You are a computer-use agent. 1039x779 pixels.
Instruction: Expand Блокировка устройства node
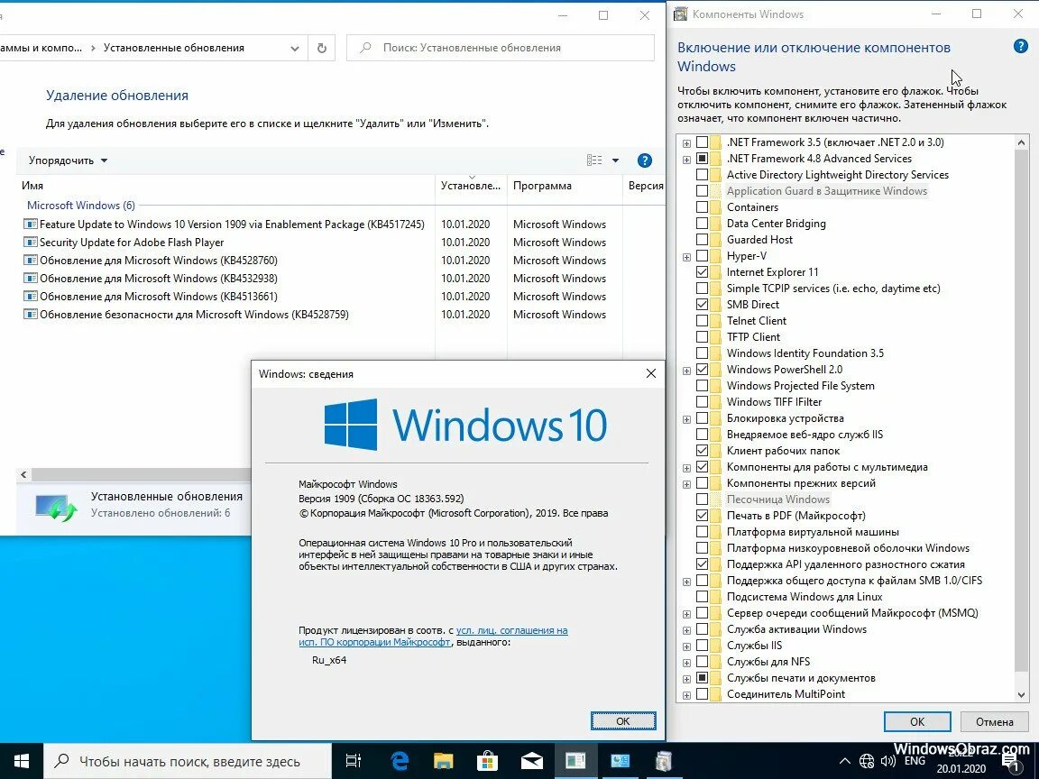click(686, 419)
